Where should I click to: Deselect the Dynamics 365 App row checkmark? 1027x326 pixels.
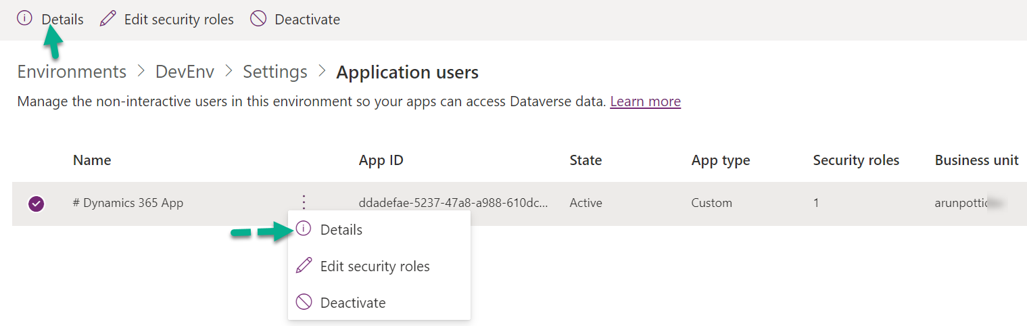click(x=36, y=203)
